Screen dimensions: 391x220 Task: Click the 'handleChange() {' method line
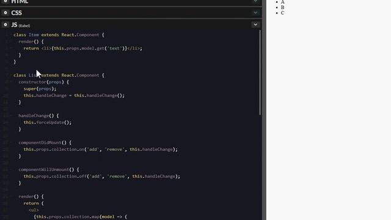coord(38,116)
